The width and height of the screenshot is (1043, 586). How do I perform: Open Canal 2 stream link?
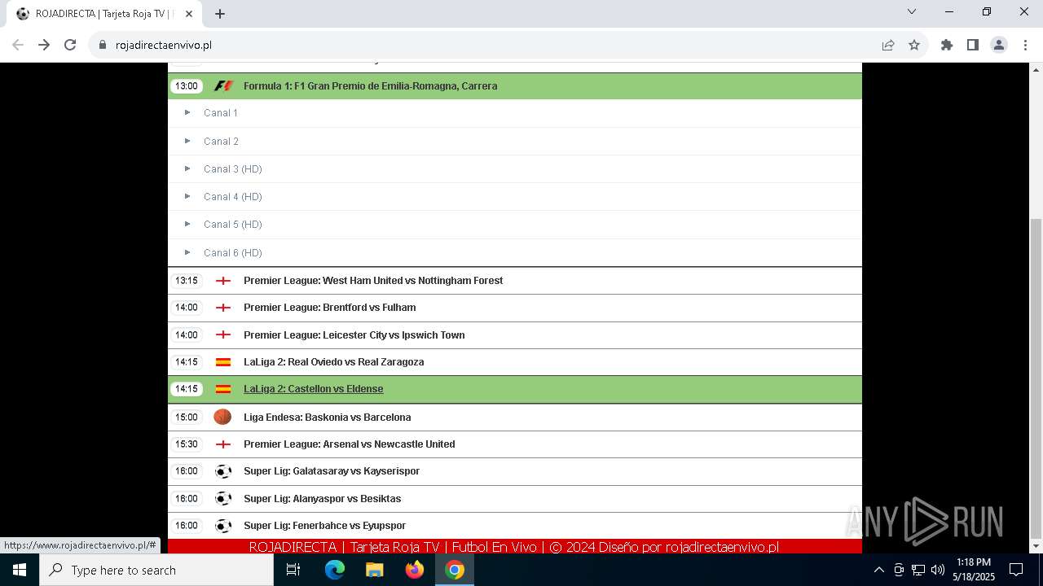pyautogui.click(x=221, y=141)
